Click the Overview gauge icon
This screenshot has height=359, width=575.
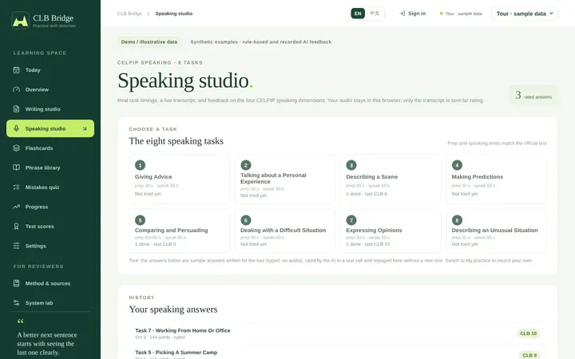pos(16,89)
